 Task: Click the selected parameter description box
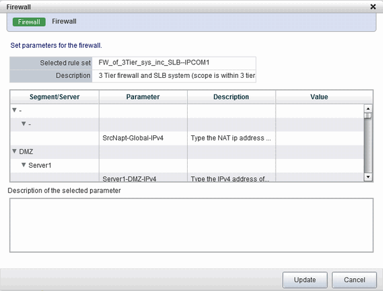coord(191,225)
